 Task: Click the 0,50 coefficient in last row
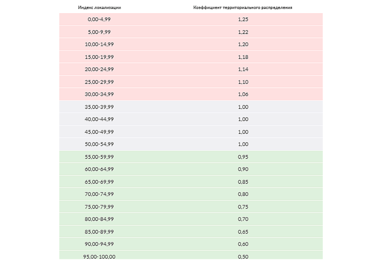(243, 256)
